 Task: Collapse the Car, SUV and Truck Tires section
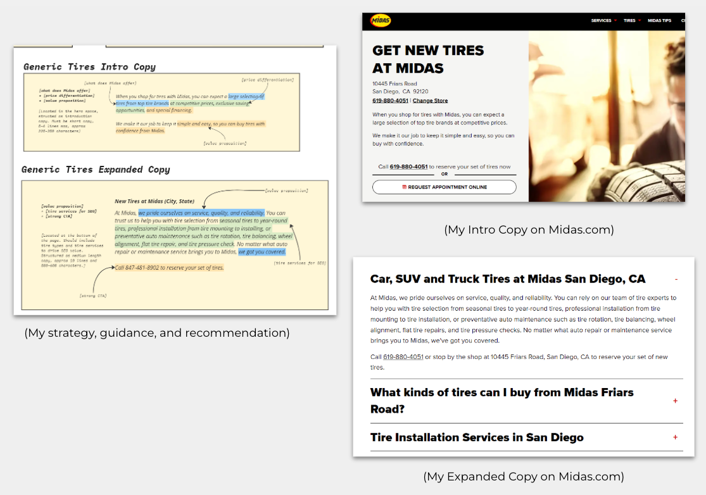(x=676, y=279)
